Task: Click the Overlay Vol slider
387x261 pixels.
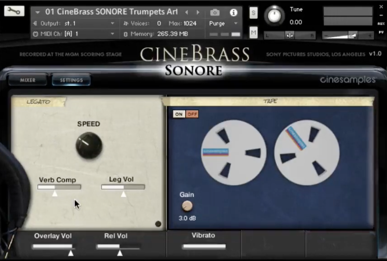Action: pos(53,246)
